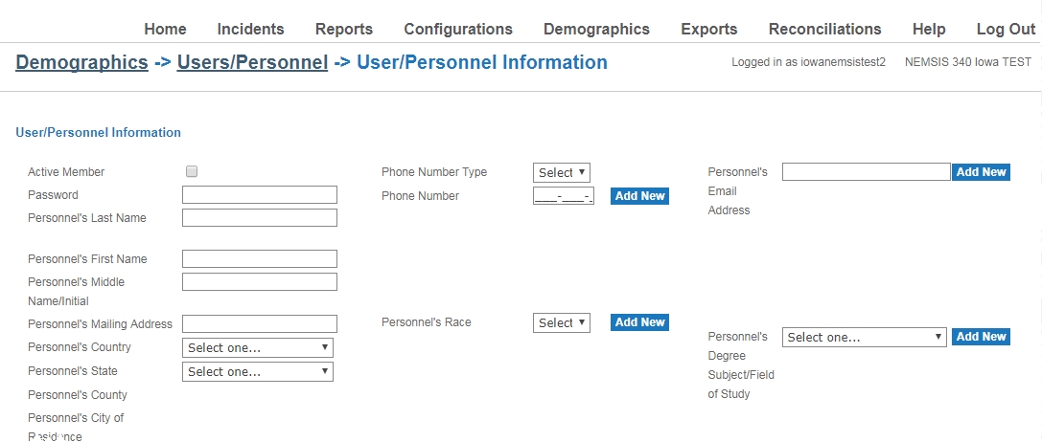The width and height of the screenshot is (1042, 442).
Task: Select the Configurations menu item
Action: 458,29
